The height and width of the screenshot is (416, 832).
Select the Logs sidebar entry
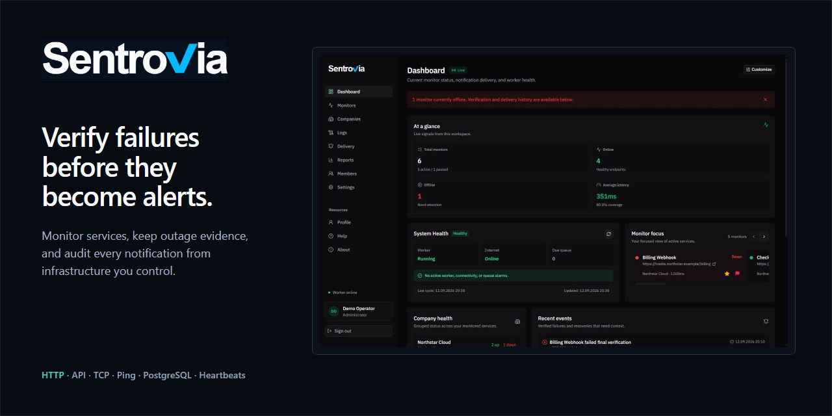pyautogui.click(x=359, y=133)
